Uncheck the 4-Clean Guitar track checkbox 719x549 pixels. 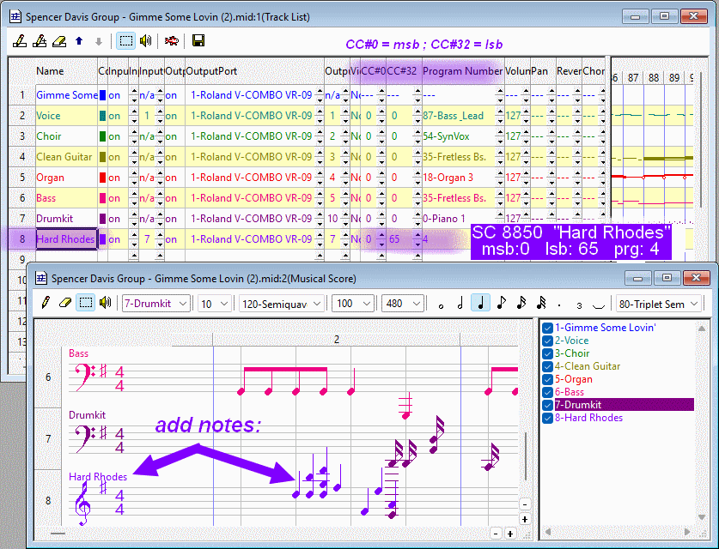[547, 366]
